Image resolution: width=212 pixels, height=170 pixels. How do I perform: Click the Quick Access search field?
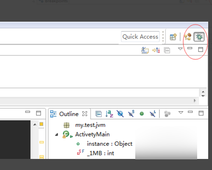[x=140, y=37]
